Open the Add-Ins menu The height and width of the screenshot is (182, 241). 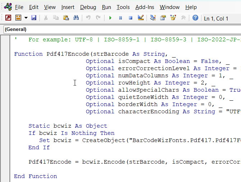coord(145,7)
